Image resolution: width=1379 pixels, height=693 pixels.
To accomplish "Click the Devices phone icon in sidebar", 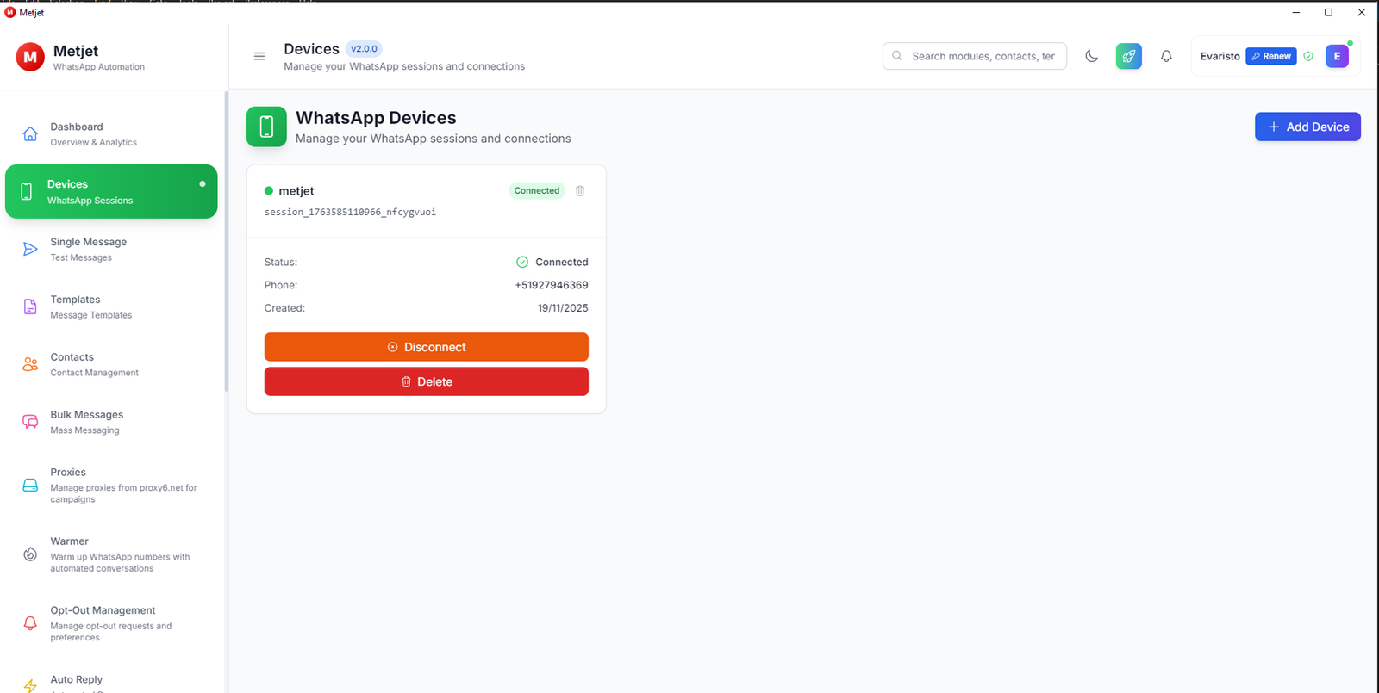I will coord(27,191).
